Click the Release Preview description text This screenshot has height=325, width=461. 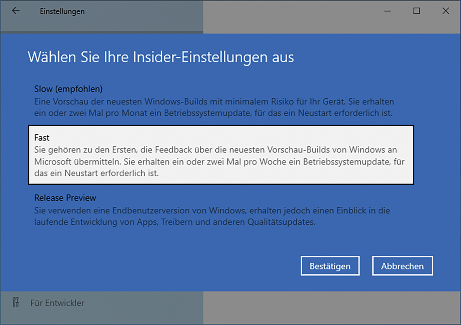212,216
